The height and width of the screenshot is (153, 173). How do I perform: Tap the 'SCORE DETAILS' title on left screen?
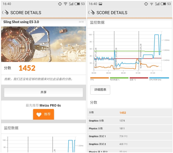26,13
